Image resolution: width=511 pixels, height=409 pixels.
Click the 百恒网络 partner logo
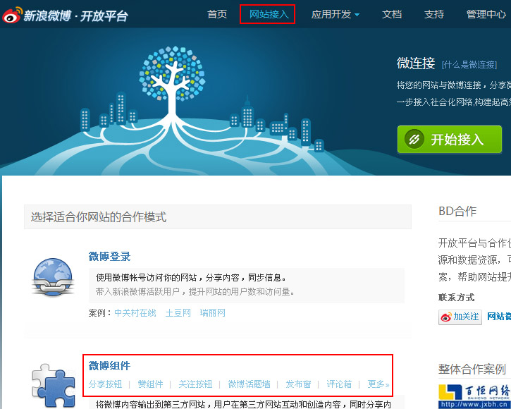click(475, 396)
